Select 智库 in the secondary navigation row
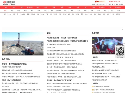Image resolution: width=125 pixels, height=93 pixels. [18, 11]
